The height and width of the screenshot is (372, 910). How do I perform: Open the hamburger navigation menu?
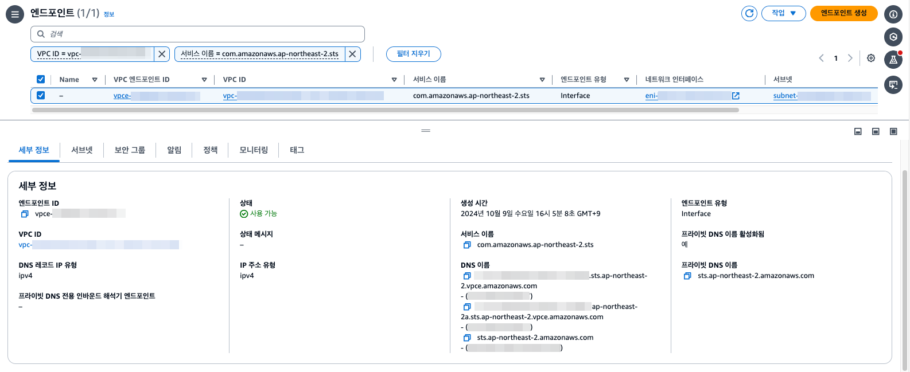point(14,14)
